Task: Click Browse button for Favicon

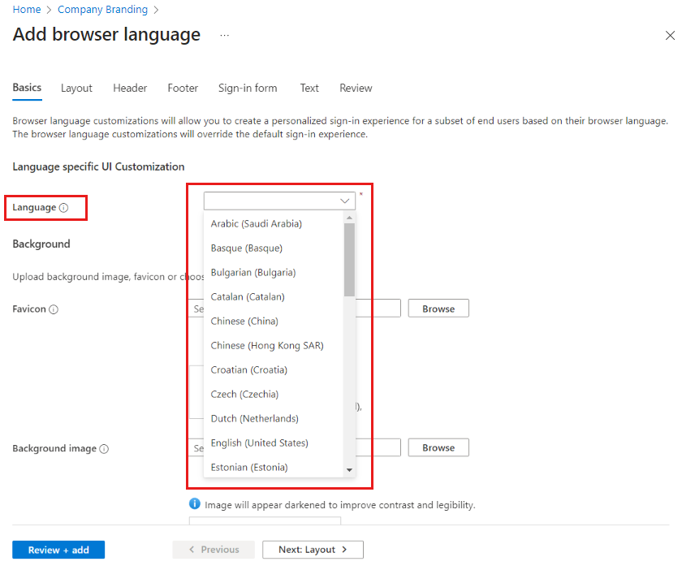Action: click(x=438, y=309)
